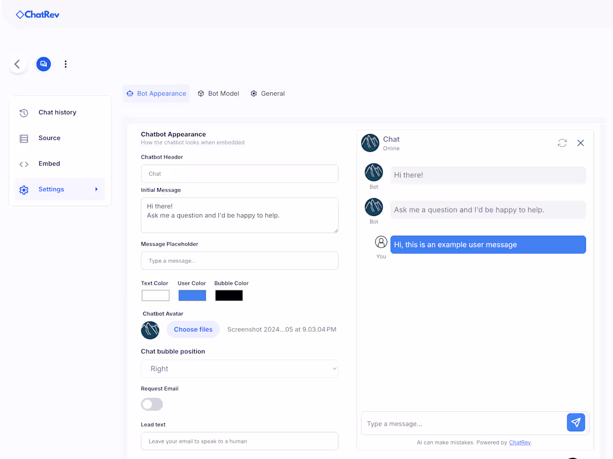Open Chat history from the sidebar
The height and width of the screenshot is (459, 613).
(x=57, y=112)
